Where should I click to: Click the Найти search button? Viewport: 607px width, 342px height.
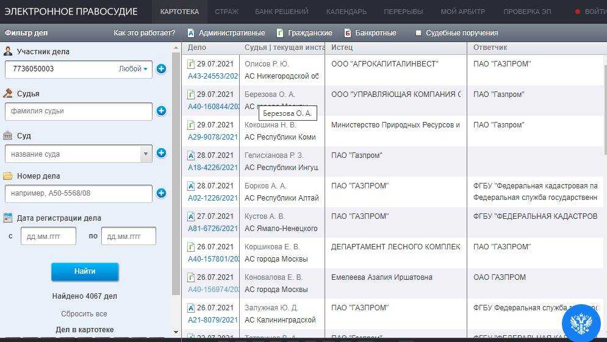(85, 272)
